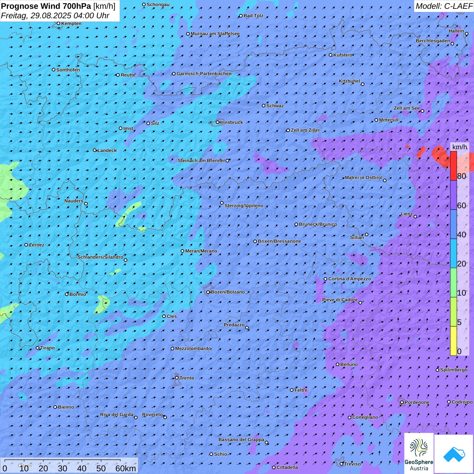This screenshot has width=474, height=474.
Task: Click the 'Schlanders/Silandro' label
Action: (100, 257)
